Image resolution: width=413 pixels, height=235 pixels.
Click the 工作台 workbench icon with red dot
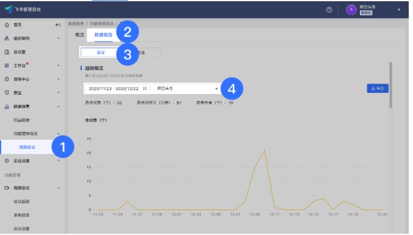[7, 65]
